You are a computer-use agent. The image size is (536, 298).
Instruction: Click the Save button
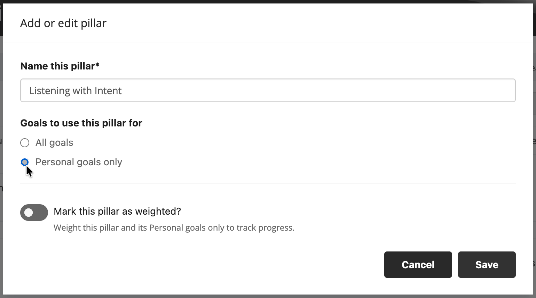point(487,265)
